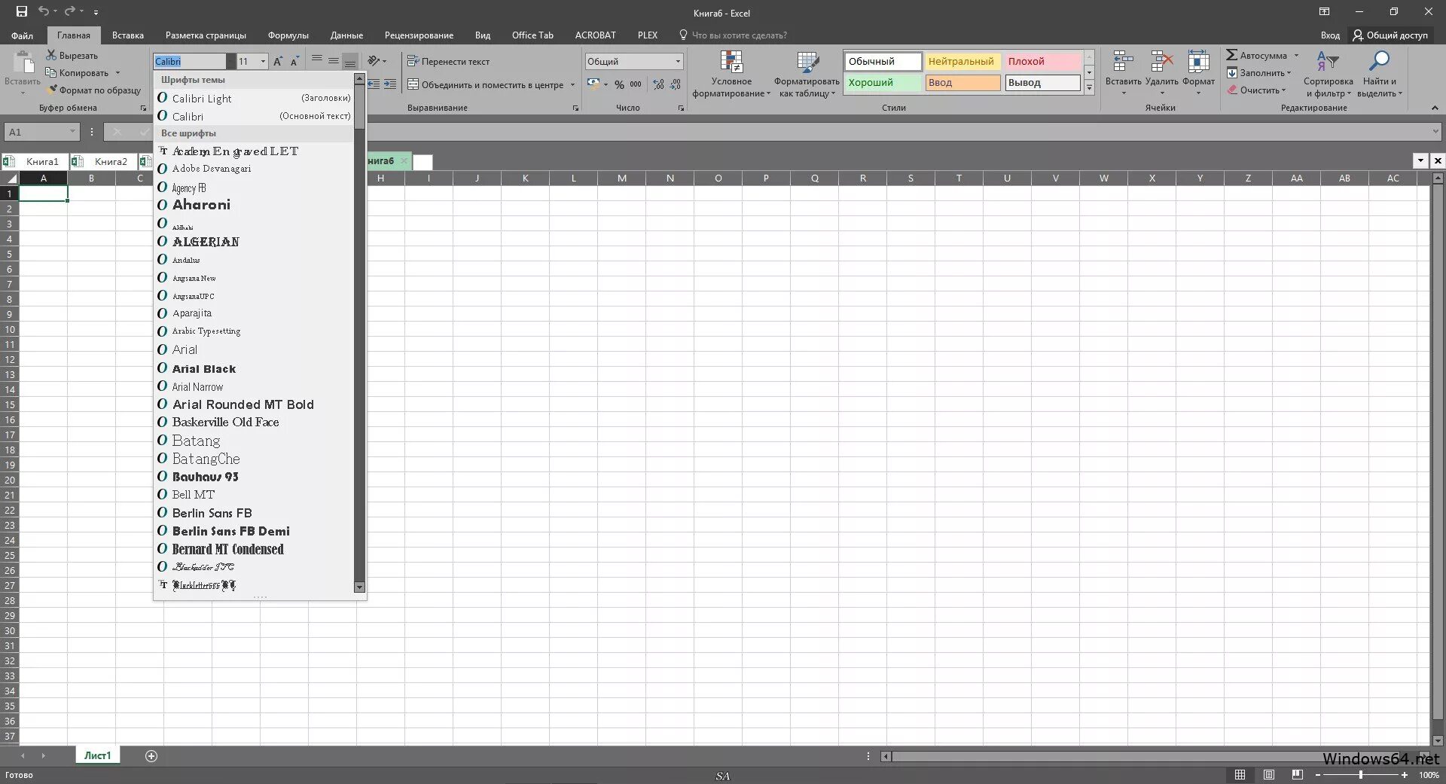Pick the Algerian font from the dropdown list
The height and width of the screenshot is (784, 1446).
[254, 242]
